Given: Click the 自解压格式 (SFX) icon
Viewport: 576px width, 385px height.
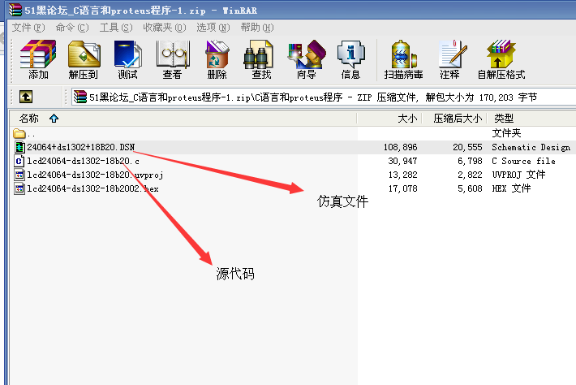Looking at the screenshot, I should click(x=501, y=54).
